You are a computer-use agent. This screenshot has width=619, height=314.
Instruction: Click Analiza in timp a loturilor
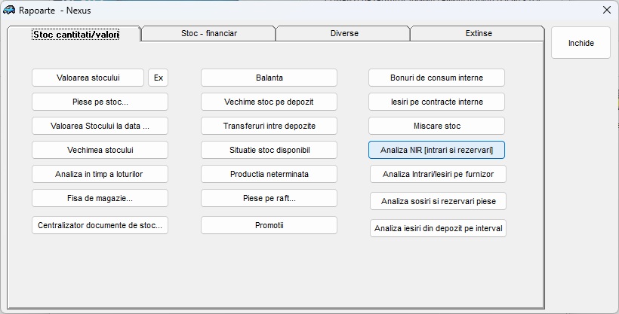click(100, 174)
